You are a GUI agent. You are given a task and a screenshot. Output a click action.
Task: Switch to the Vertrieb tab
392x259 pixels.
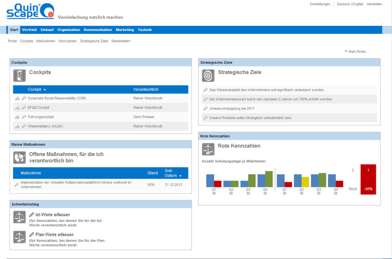(x=30, y=30)
